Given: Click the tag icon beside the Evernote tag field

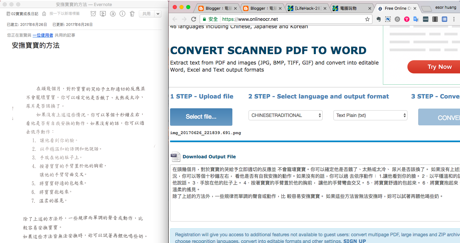Looking at the screenshot, I should (44, 14).
